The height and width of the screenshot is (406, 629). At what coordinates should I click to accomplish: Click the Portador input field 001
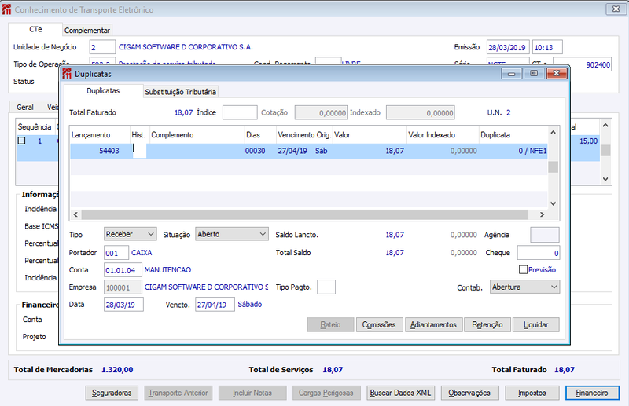pos(116,253)
